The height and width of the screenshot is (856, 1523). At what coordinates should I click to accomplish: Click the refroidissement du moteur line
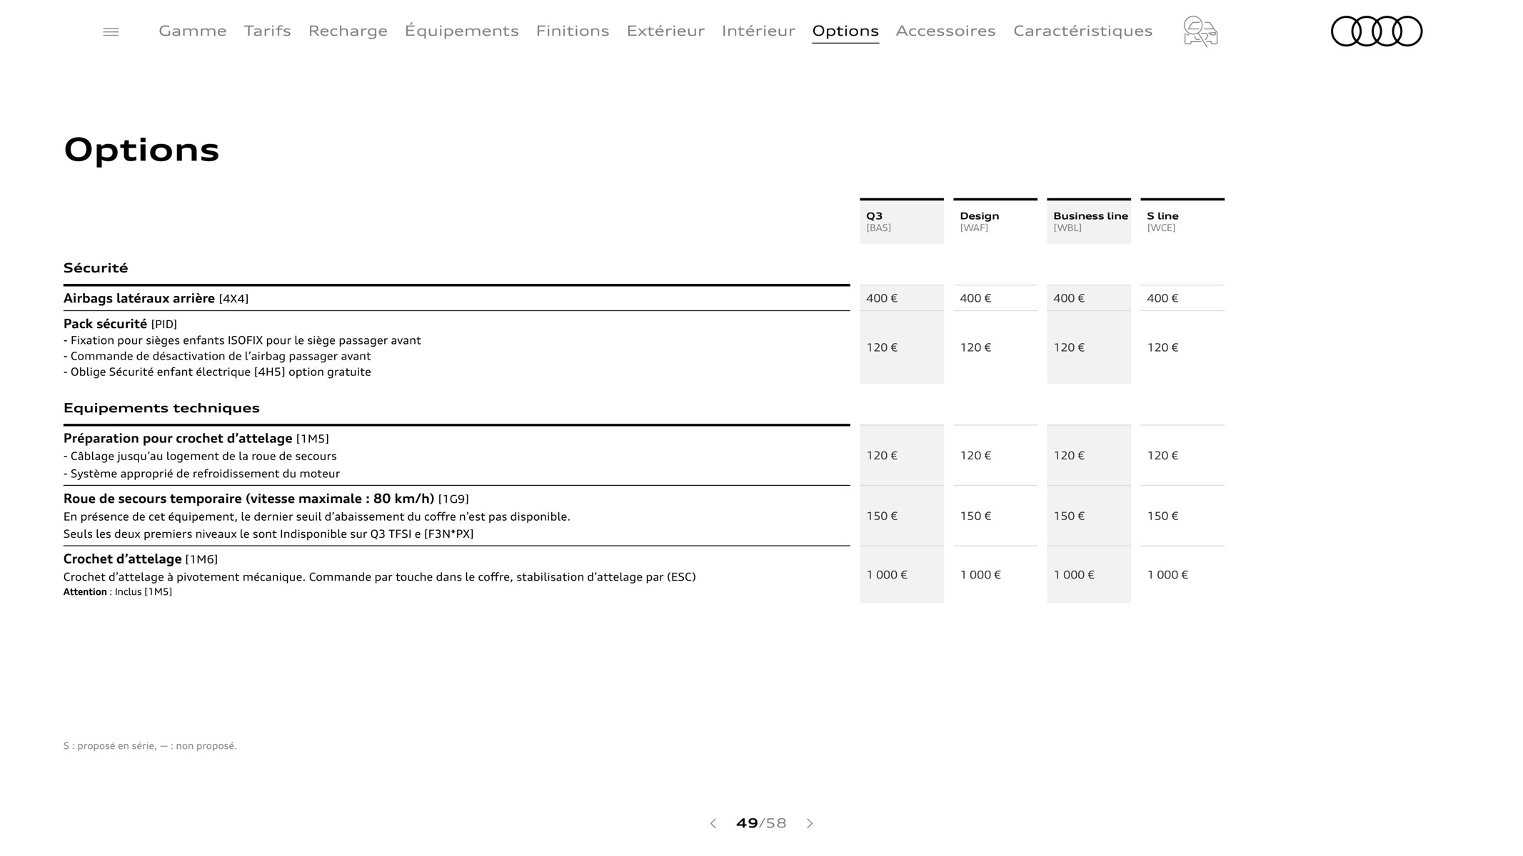click(201, 474)
